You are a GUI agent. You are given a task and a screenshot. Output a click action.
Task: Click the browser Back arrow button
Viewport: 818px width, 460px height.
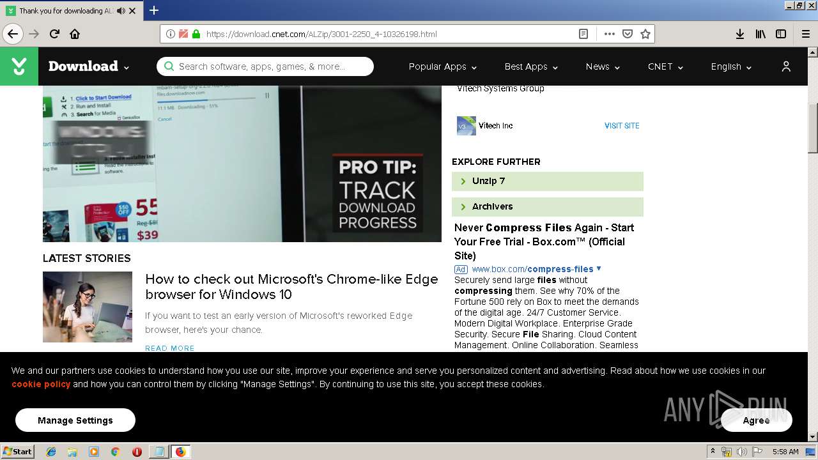coord(13,34)
